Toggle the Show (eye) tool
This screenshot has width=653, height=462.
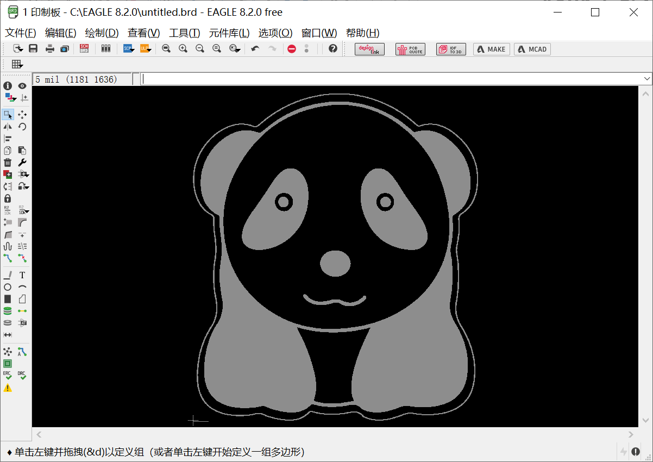tap(22, 86)
